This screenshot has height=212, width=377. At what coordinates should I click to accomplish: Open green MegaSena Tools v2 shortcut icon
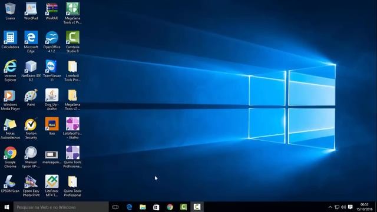tap(72, 9)
